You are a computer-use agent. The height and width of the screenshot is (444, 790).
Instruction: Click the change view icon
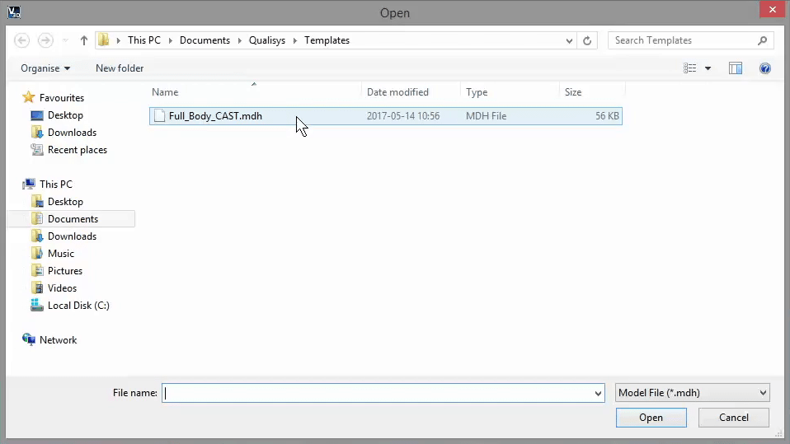[x=690, y=68]
